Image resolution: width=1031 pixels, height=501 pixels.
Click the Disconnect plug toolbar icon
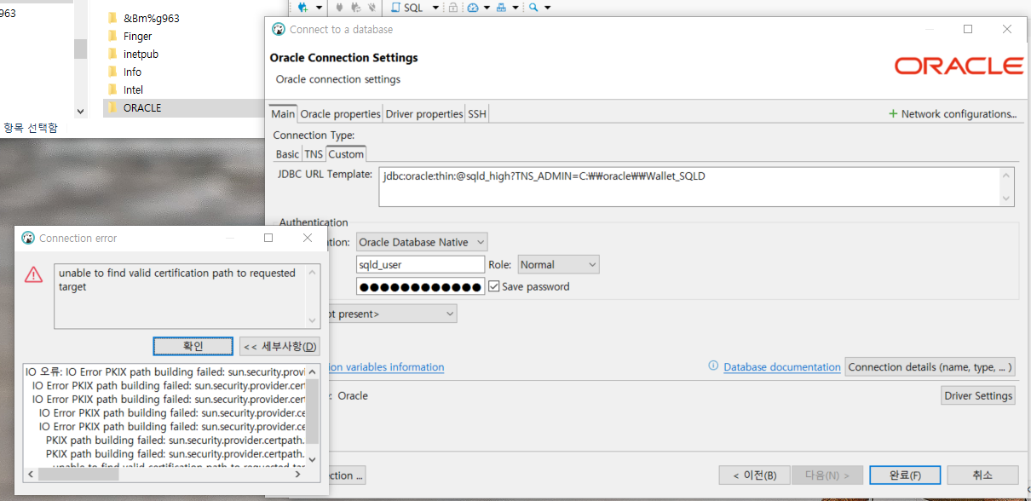371,7
